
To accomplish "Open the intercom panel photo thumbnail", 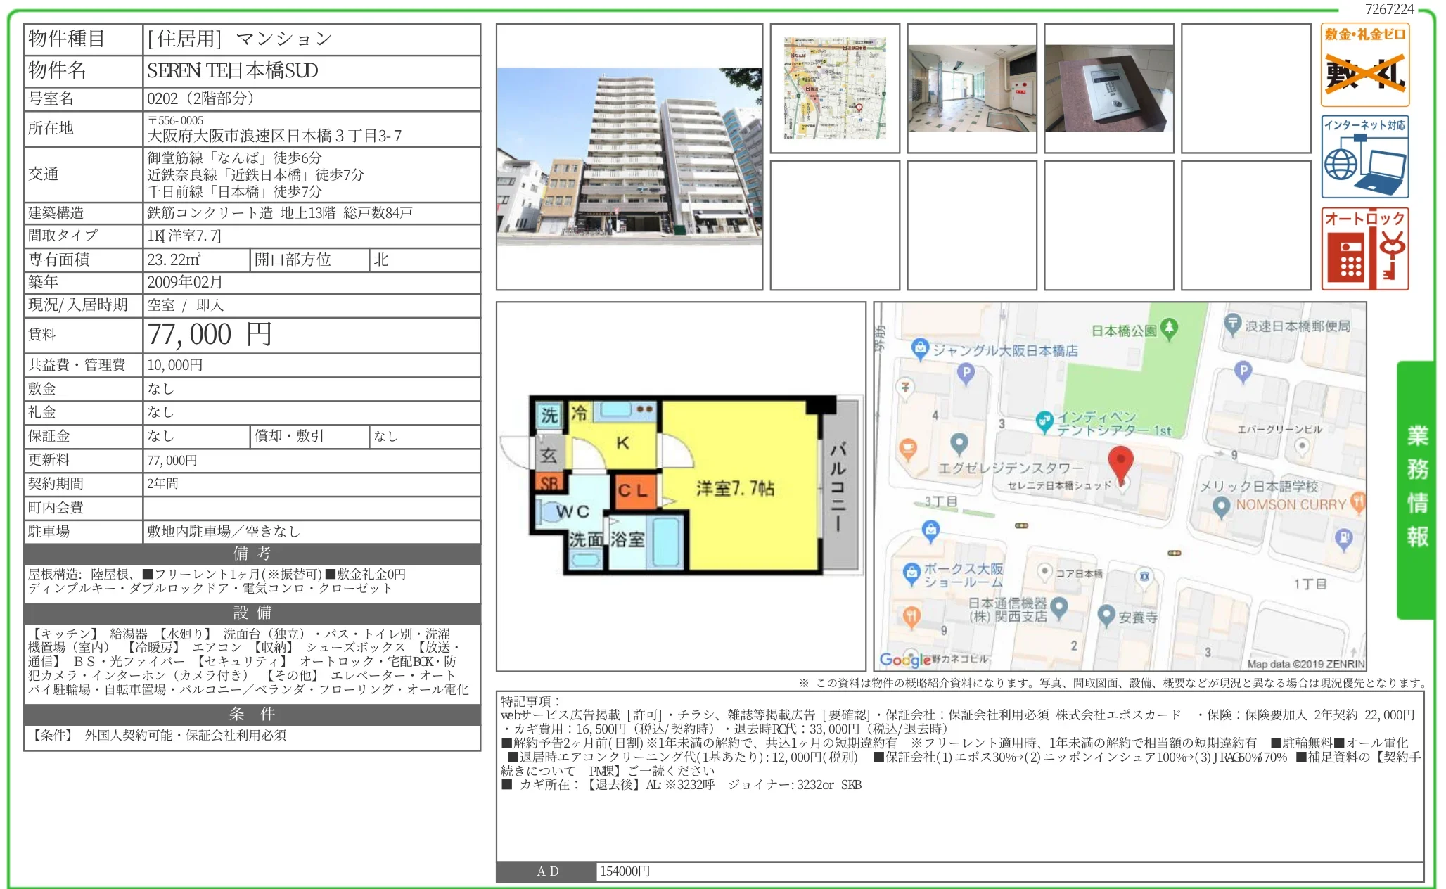I will click(x=1108, y=88).
